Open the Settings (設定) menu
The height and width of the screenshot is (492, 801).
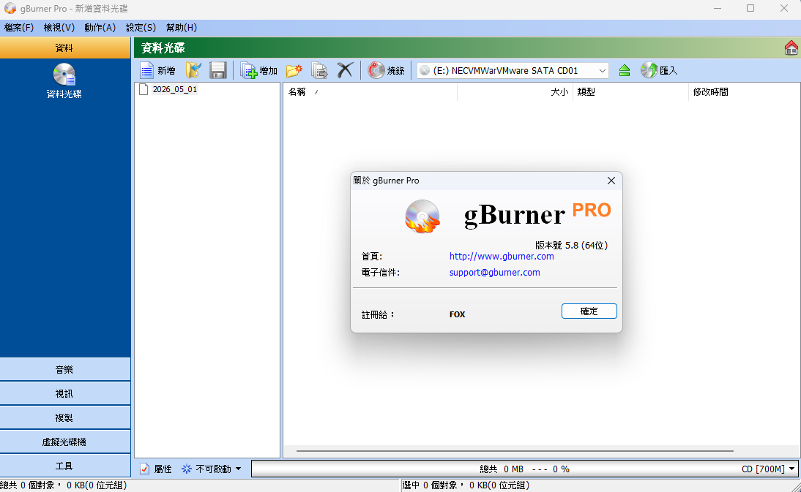click(x=141, y=28)
